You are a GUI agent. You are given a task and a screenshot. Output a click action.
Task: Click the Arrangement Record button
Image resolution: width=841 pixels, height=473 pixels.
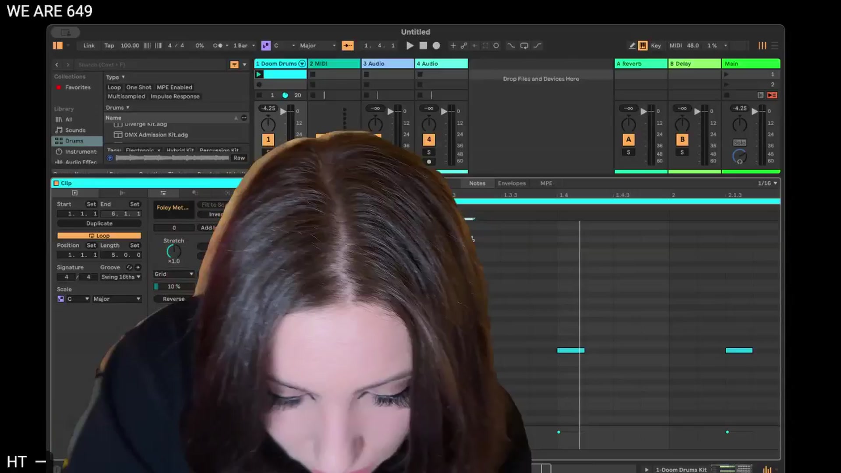pos(436,46)
